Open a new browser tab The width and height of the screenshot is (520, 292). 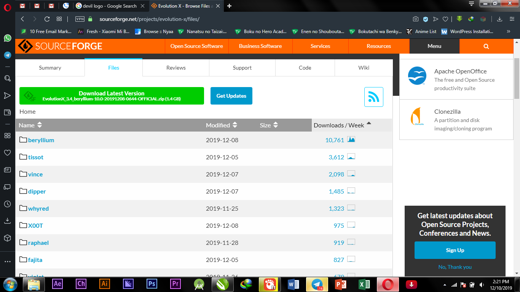[230, 6]
